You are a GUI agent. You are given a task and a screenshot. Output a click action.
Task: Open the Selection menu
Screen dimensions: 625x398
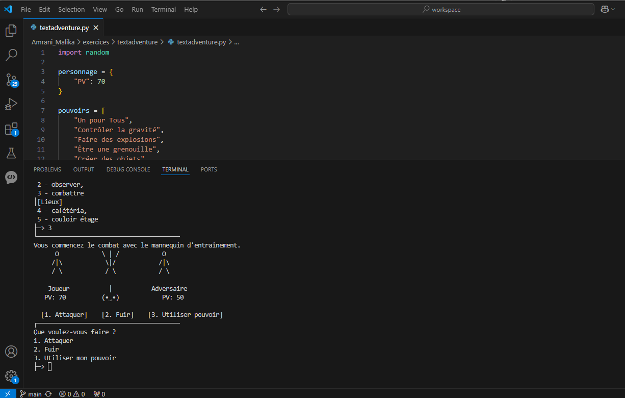(x=71, y=9)
